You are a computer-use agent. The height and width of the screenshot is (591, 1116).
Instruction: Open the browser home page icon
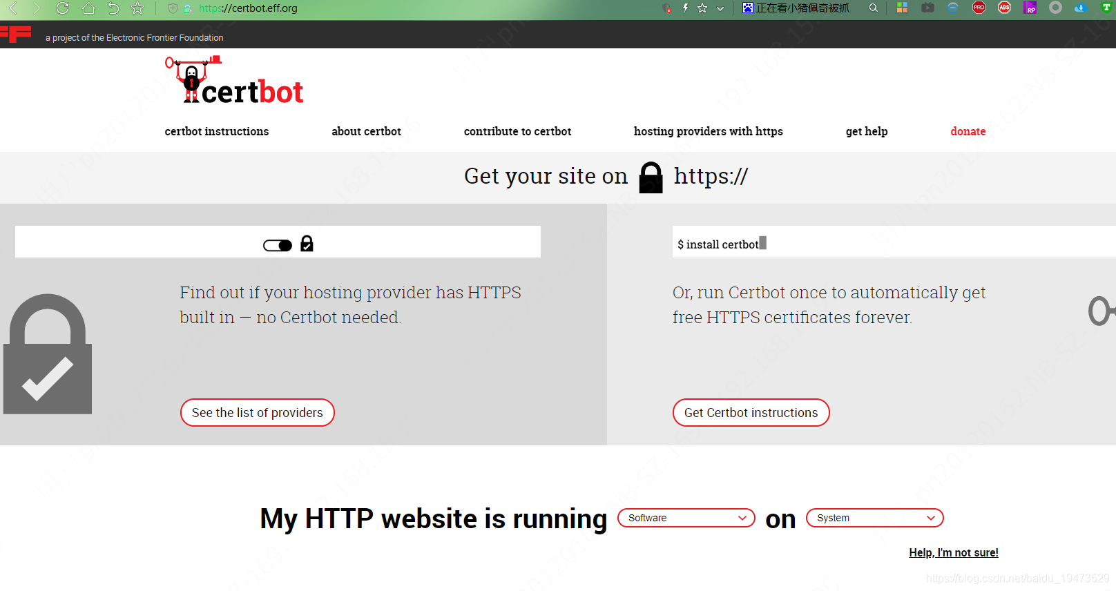point(88,8)
